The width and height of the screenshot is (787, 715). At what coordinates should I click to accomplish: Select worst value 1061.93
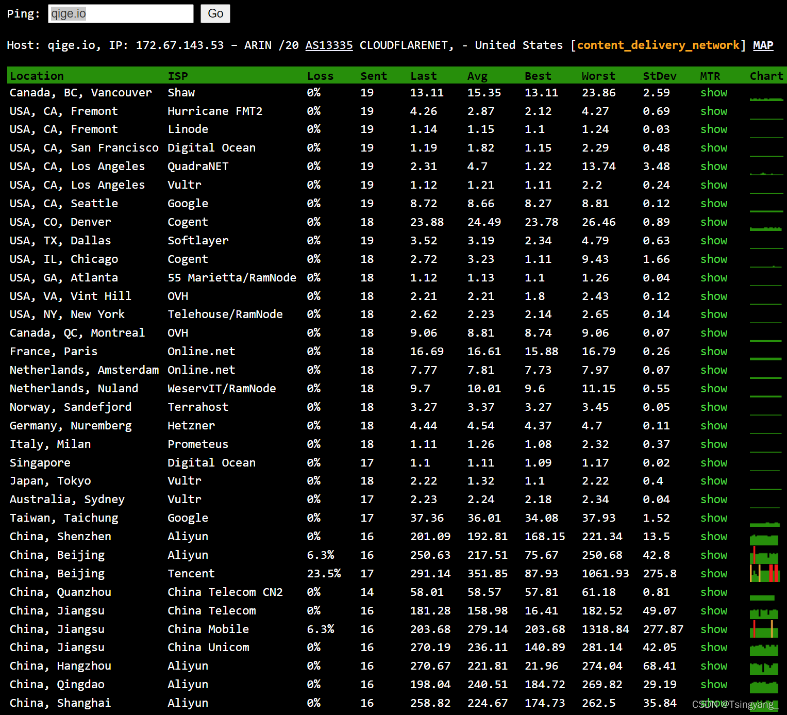[x=605, y=574]
